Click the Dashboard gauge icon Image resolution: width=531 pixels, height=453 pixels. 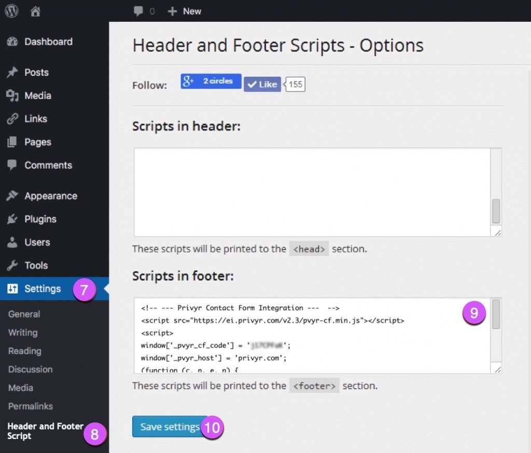point(12,42)
